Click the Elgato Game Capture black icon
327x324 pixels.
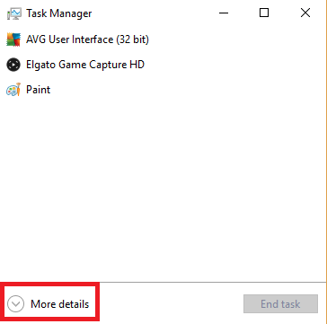(x=13, y=65)
